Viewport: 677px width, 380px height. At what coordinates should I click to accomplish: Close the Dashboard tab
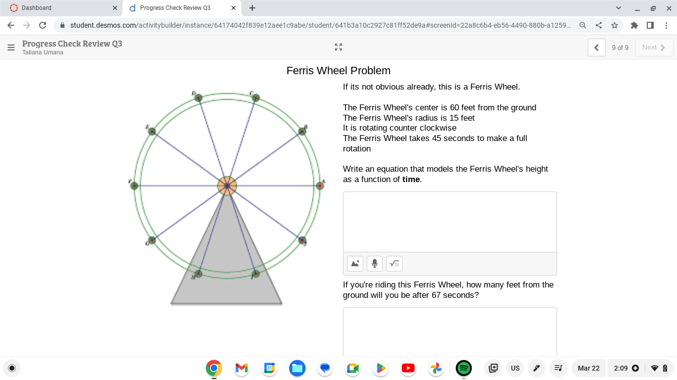[115, 8]
